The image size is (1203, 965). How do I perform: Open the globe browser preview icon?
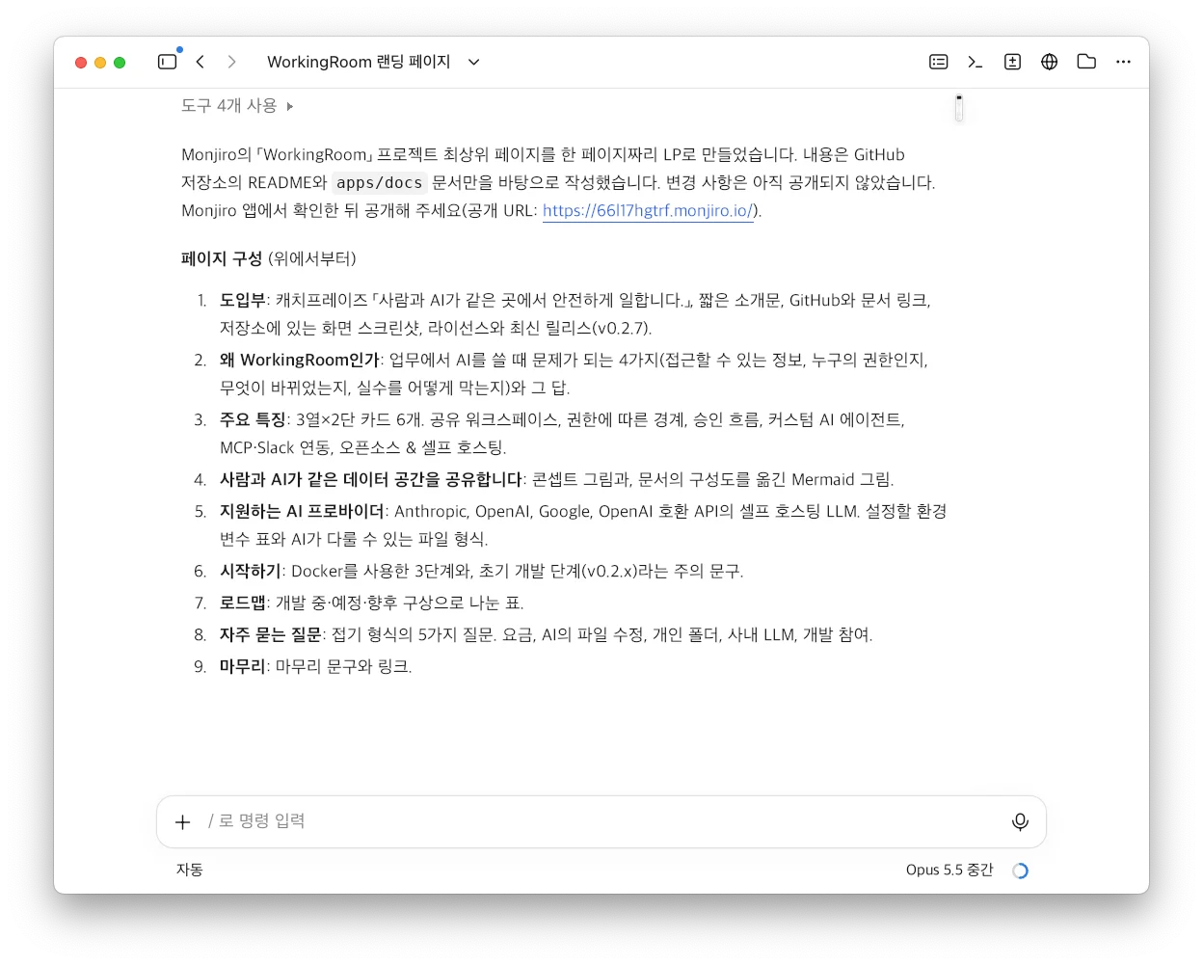click(1049, 62)
